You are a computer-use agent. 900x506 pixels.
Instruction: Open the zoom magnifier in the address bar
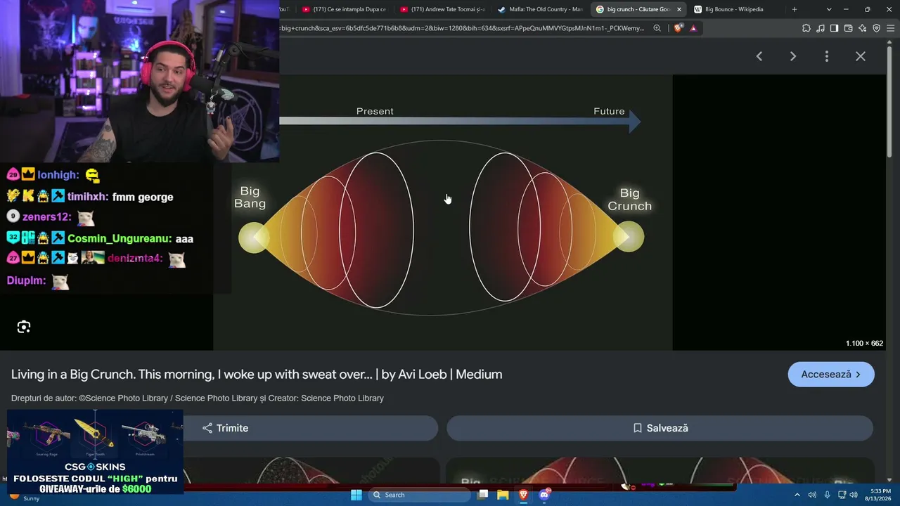pos(657,28)
